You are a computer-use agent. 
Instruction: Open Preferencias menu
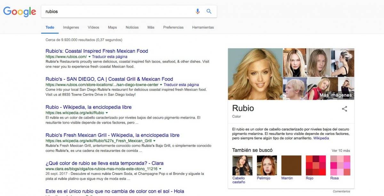point(173,27)
